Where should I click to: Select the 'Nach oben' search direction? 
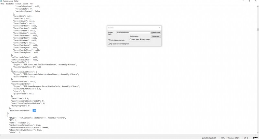point(130,39)
